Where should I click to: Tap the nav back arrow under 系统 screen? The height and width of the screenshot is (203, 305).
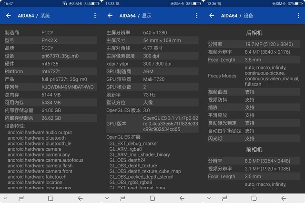80,198
